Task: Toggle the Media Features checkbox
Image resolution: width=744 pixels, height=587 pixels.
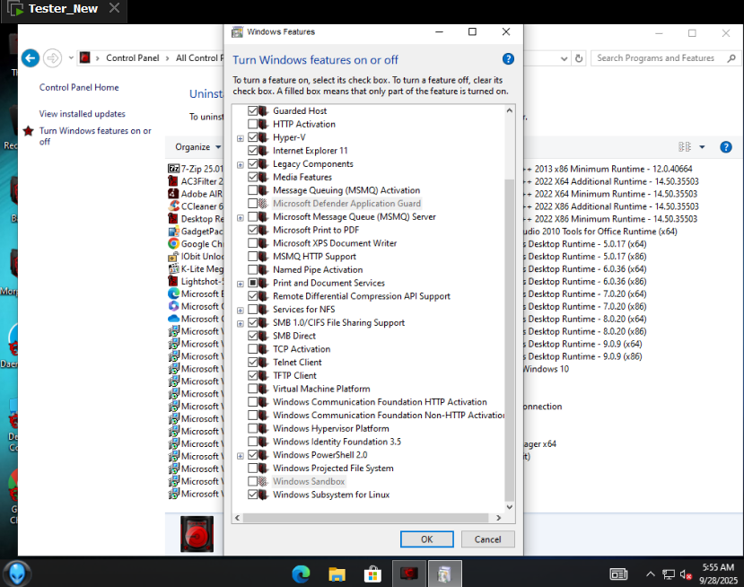Action: coord(252,177)
